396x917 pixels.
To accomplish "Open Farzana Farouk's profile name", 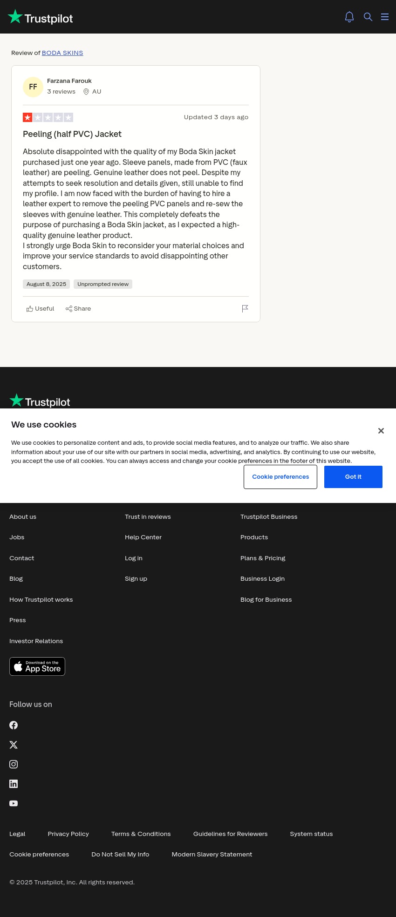I will pos(69,81).
